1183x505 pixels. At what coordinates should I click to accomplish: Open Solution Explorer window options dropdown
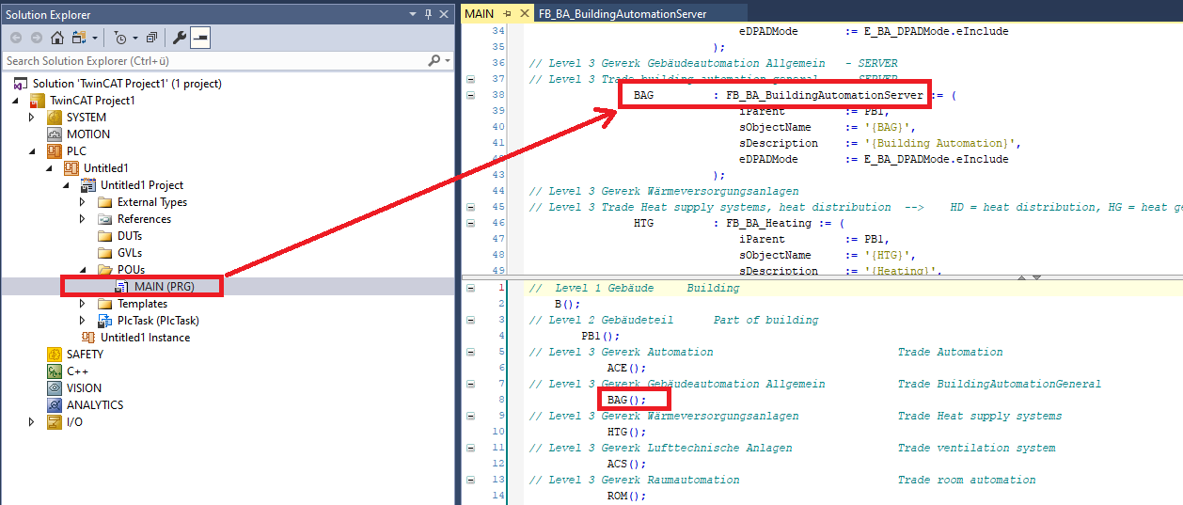413,14
